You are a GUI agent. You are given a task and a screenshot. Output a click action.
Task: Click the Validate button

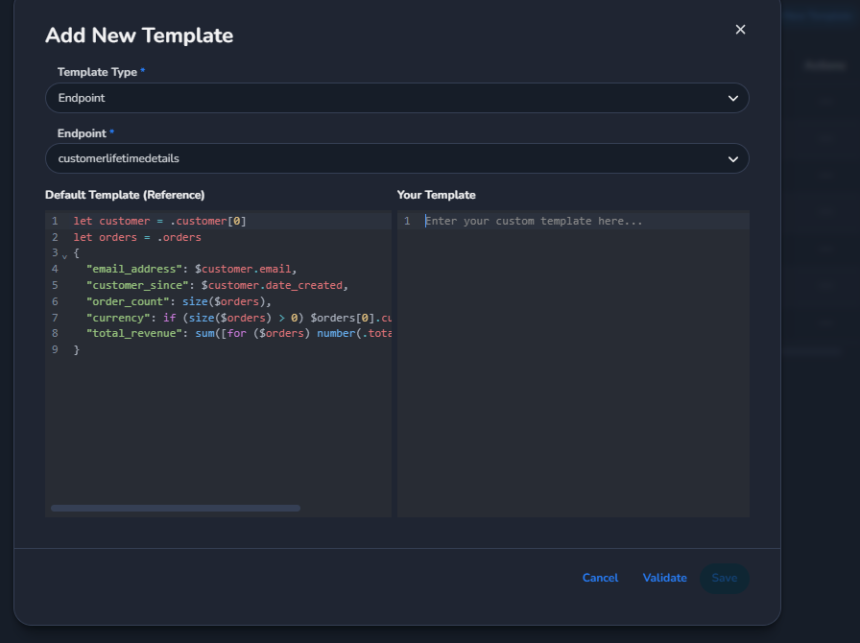coord(665,578)
